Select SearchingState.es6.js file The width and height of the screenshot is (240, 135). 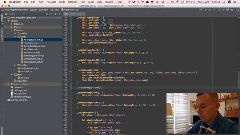[34, 55]
